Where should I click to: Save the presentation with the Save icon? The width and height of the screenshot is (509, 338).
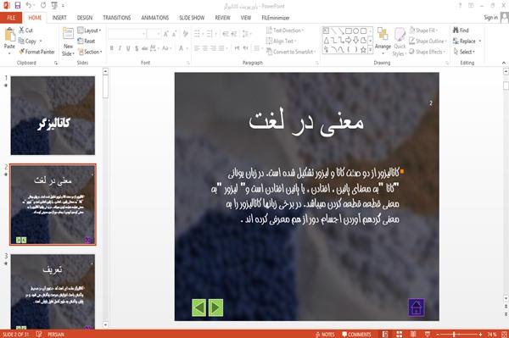click(x=18, y=5)
